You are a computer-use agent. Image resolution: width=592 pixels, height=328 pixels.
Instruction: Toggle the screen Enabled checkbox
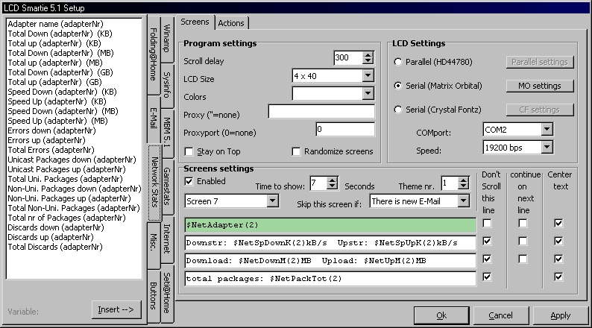click(x=189, y=182)
